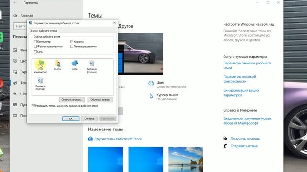The width and height of the screenshot is (307, 172).
Task: Click the Шрифты icon in the sidebar
Action: coord(15,94)
